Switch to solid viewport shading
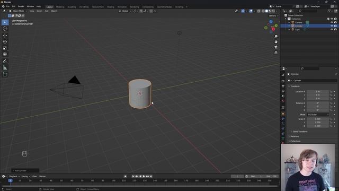The image size is (339, 191). 266,11
